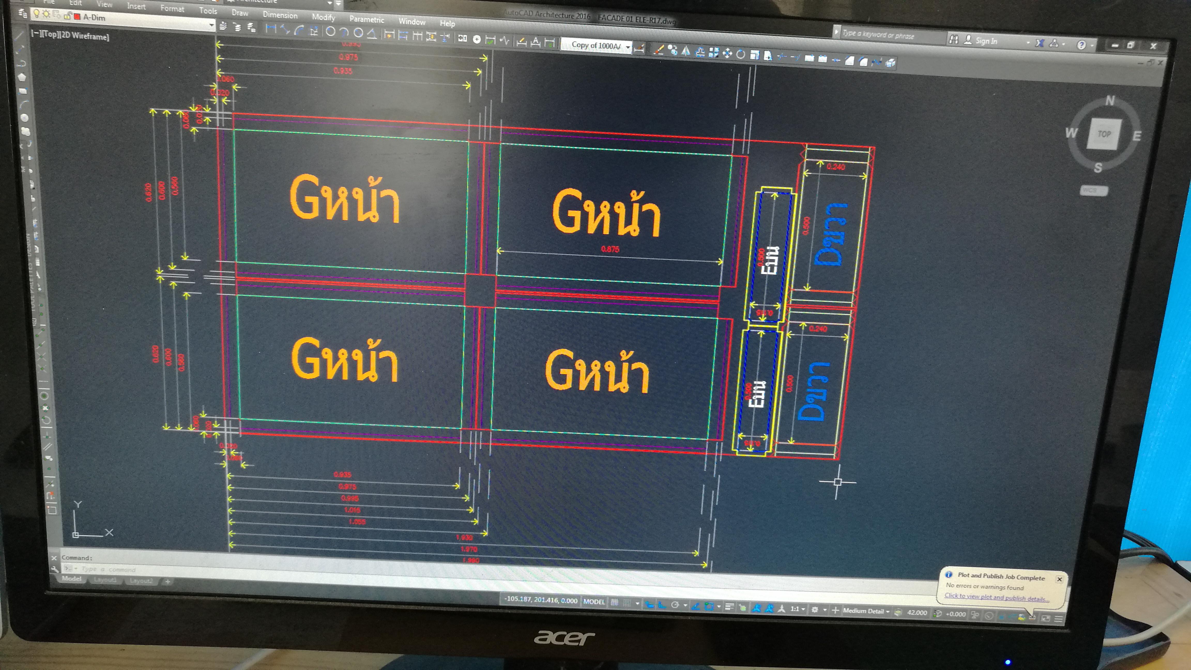Toggle lineweight display in status bar
Screen dimensions: 1191x670
[x=729, y=607]
